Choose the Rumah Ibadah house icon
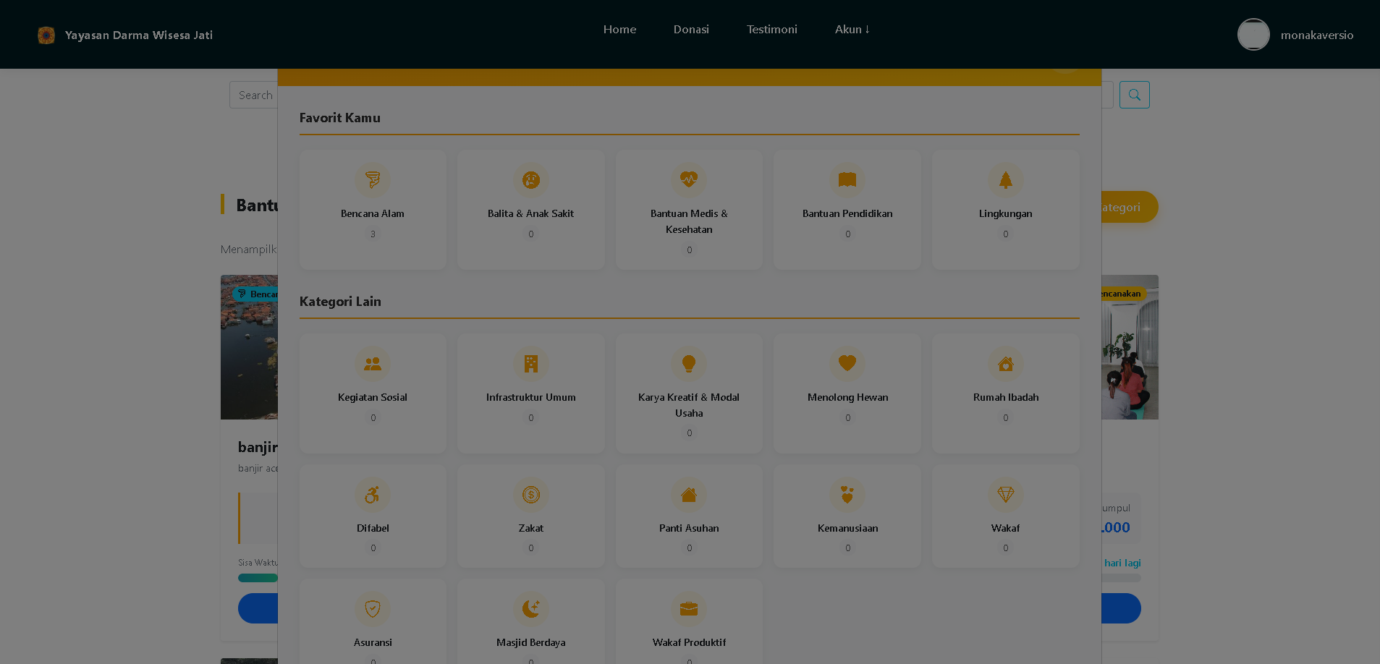Image resolution: width=1380 pixels, height=664 pixels. click(x=1005, y=363)
